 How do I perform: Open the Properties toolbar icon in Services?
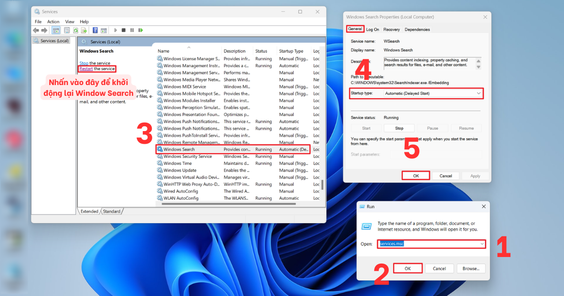(67, 30)
